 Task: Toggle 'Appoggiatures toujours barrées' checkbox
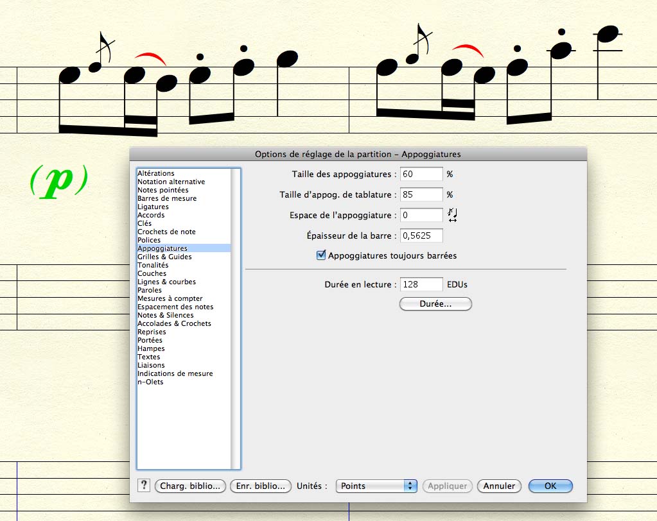322,255
